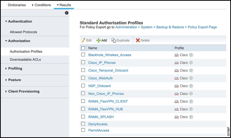This screenshot has width=231, height=138.
Task: Open the Results tab menu
Action: (64, 5)
